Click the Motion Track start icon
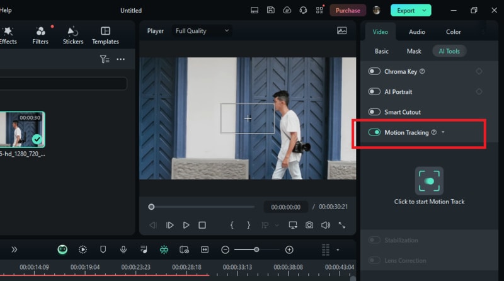Viewport: 504px width, 281px height. pos(429,181)
